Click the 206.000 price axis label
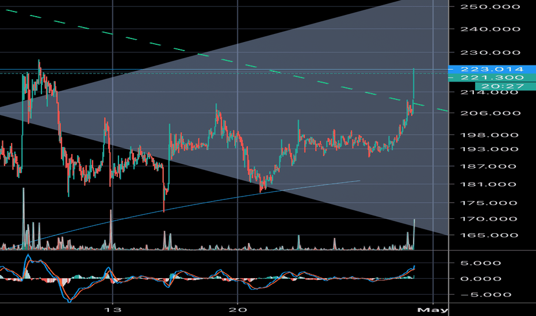Viewport: 536px width, 316px height. (x=490, y=113)
